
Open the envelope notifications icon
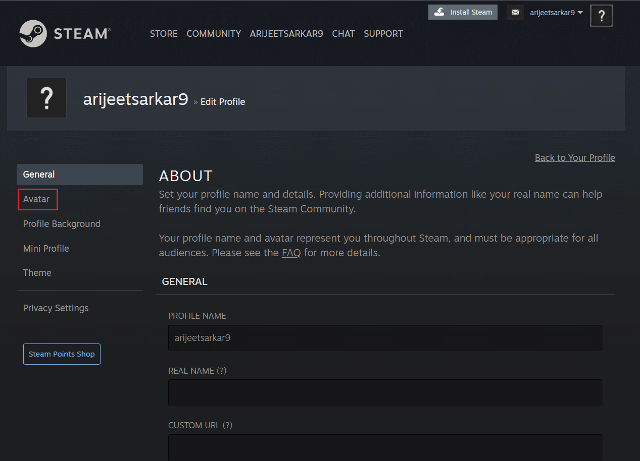[x=515, y=13]
